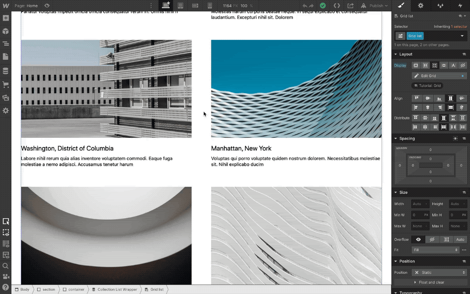Open the Fit dropdown set to Fill
Viewport: 470px width, 294px height.
[435, 250]
